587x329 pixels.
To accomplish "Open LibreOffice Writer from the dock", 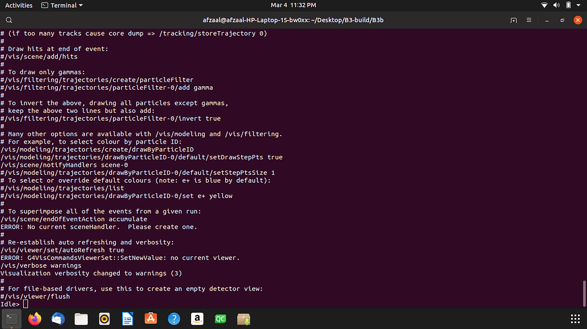I will pyautogui.click(x=128, y=319).
